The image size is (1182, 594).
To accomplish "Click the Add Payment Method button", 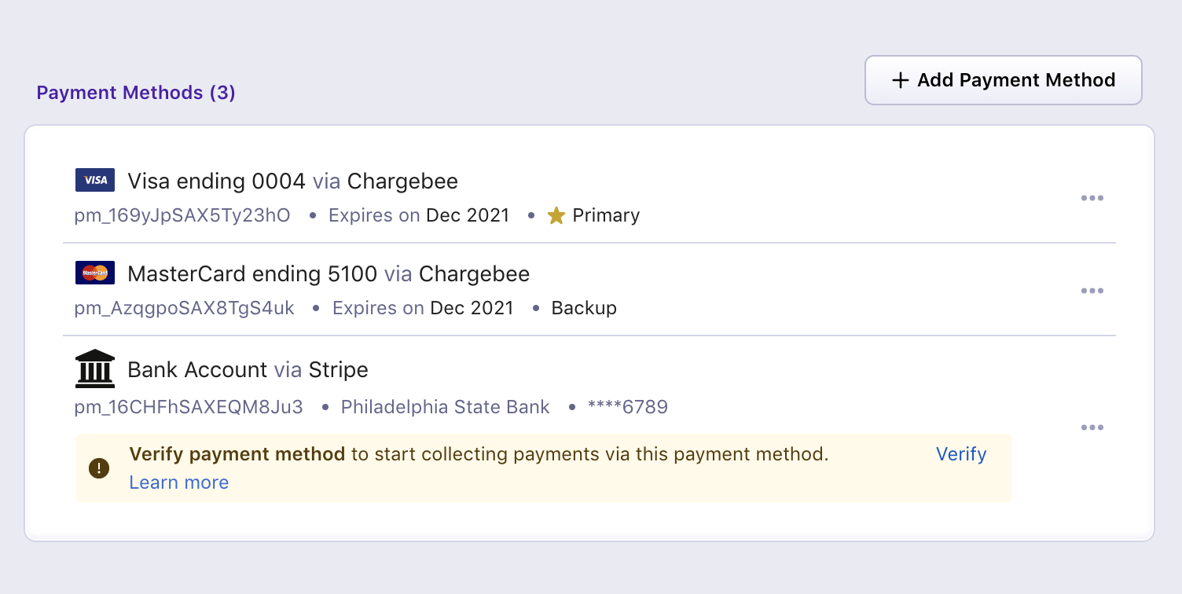I will tap(1004, 80).
